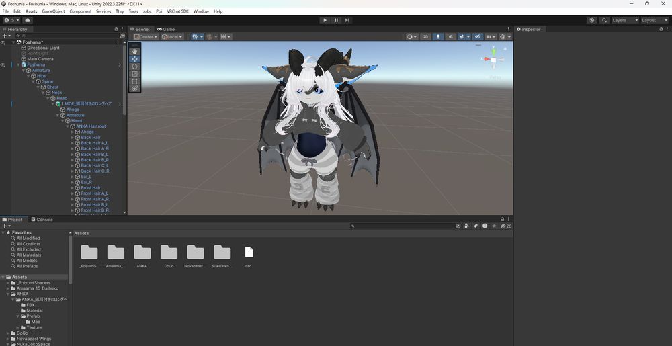The image size is (672, 346).
Task: Collapse the Spine hierarchy node
Action: coord(33,81)
